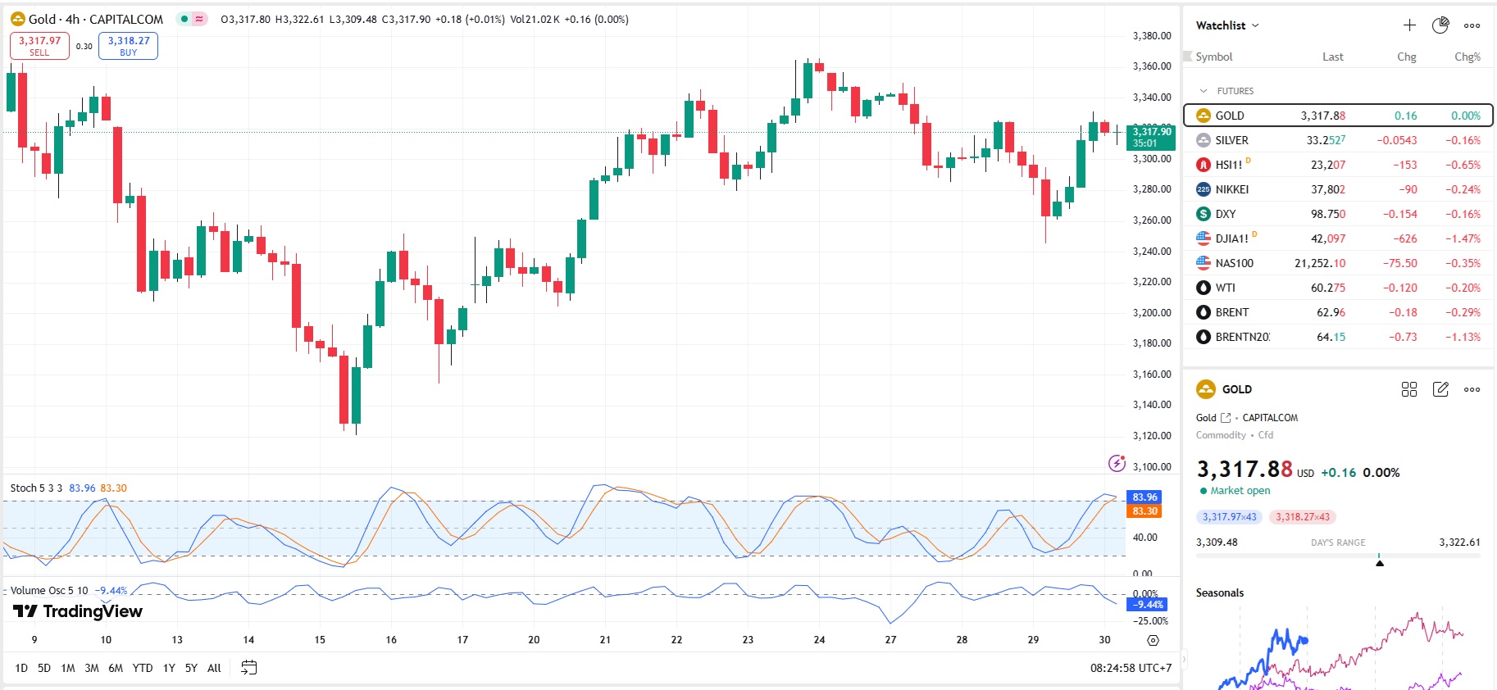Collapse the FUTURES section
The width and height of the screenshot is (1497, 690).
pyautogui.click(x=1204, y=91)
